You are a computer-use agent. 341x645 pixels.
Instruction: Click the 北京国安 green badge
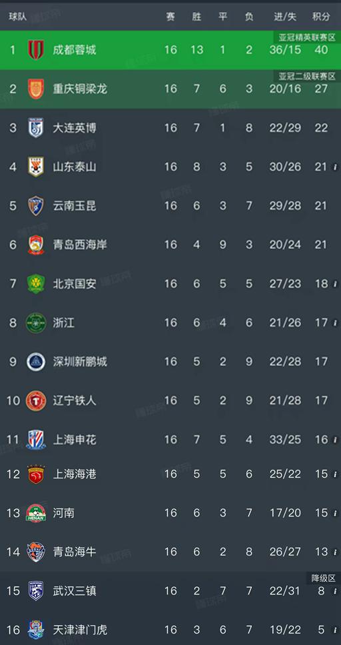pos(36,283)
